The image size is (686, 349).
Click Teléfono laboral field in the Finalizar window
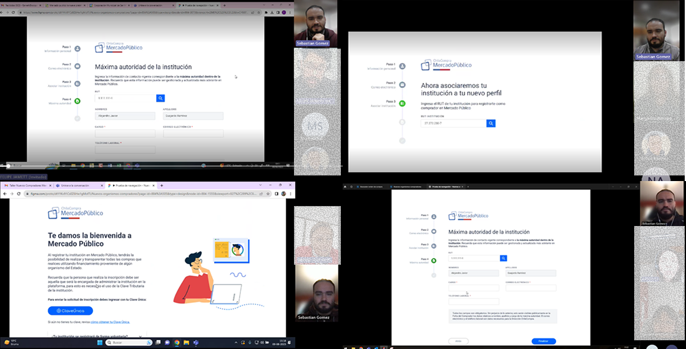tap(474, 302)
